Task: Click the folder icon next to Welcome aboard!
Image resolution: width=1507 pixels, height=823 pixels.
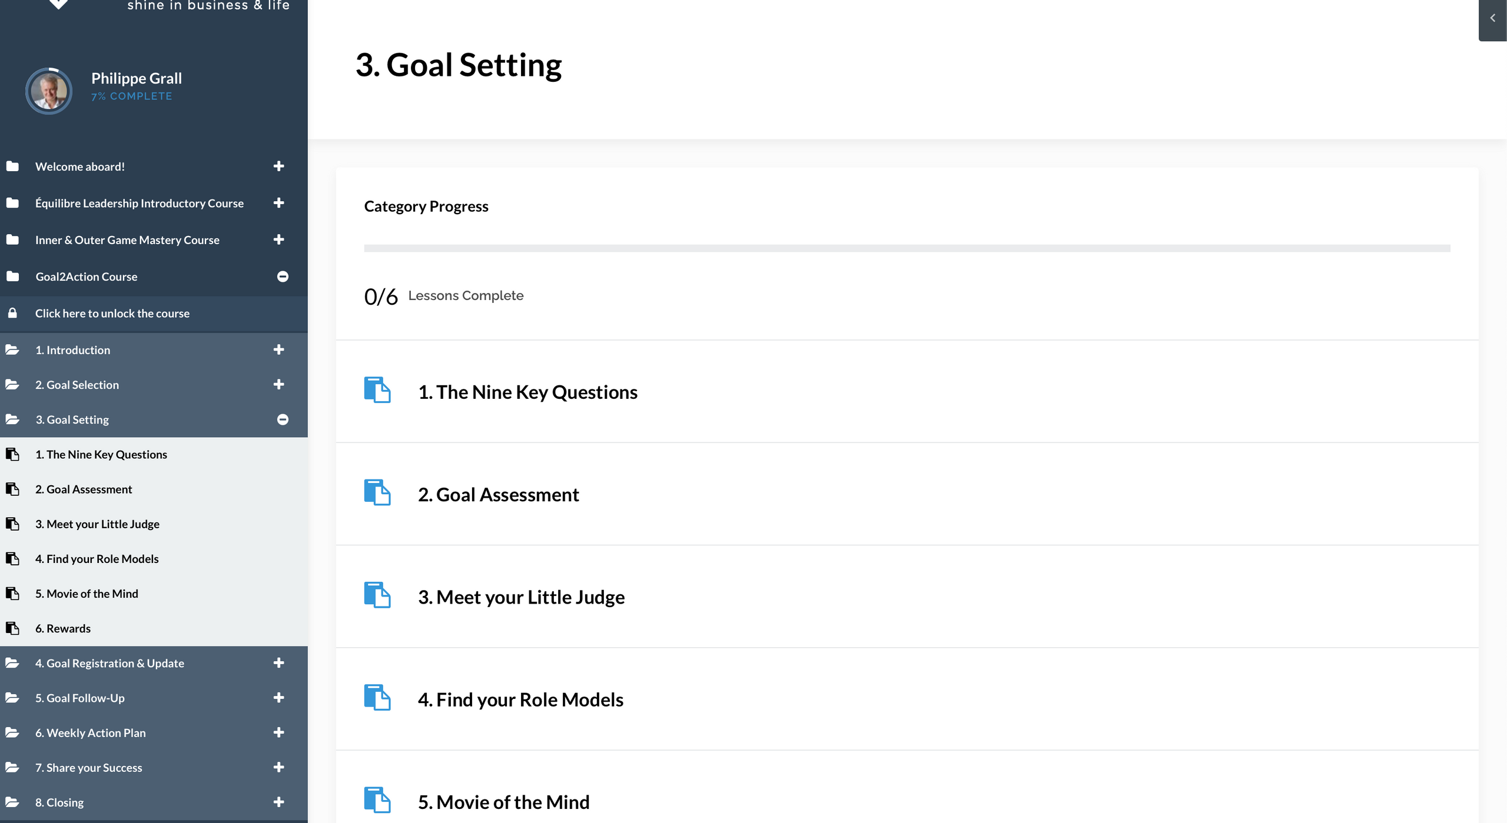Action: tap(12, 166)
